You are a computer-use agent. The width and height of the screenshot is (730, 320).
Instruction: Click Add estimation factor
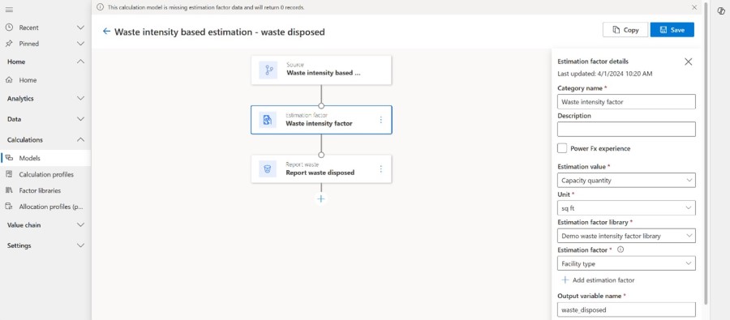(599, 280)
